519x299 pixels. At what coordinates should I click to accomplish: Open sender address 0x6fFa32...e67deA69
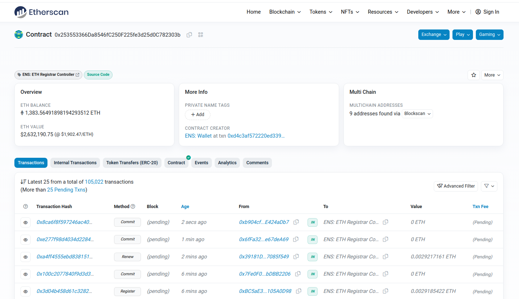click(264, 239)
